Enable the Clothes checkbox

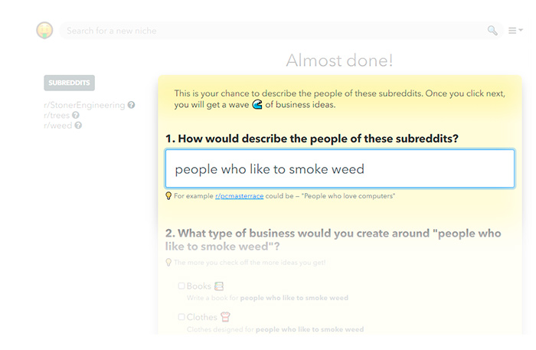pos(181,317)
